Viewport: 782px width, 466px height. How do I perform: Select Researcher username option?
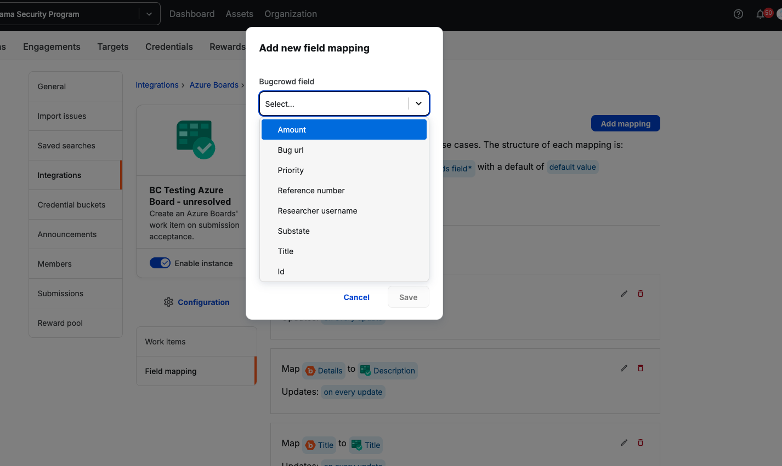click(x=317, y=211)
